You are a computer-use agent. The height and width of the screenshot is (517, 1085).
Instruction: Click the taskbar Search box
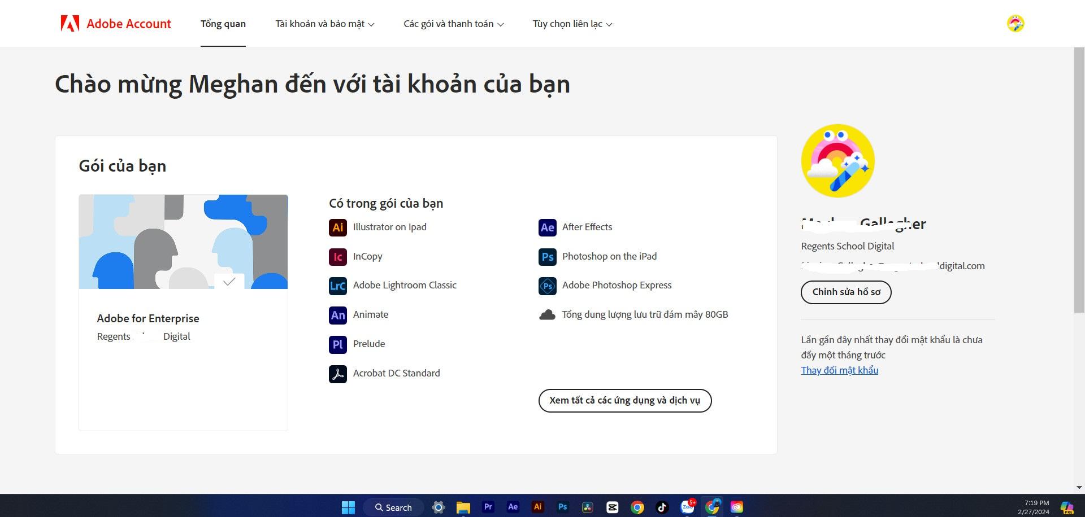(393, 507)
